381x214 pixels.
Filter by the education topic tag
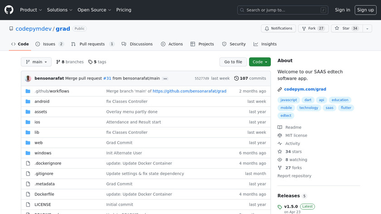coord(340,100)
